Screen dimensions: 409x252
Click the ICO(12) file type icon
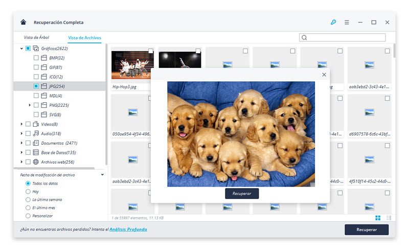(44, 77)
